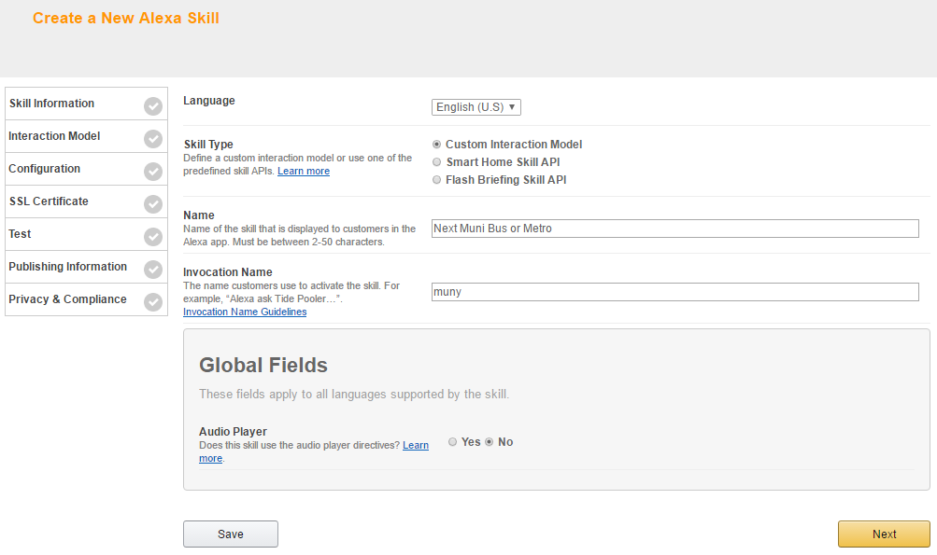Click the Test step checkmark icon
This screenshot has height=555, width=937.
pyautogui.click(x=153, y=237)
